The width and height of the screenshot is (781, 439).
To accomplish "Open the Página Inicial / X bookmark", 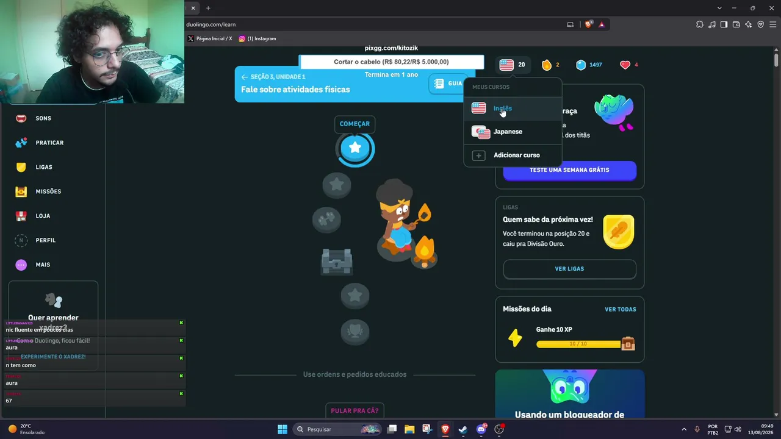I will click(x=210, y=38).
